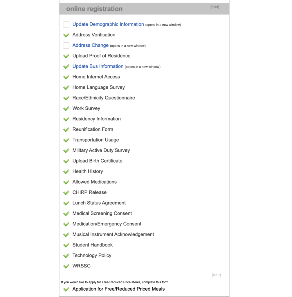
Task: Select the Home Language Survey item
Action: 99,87
